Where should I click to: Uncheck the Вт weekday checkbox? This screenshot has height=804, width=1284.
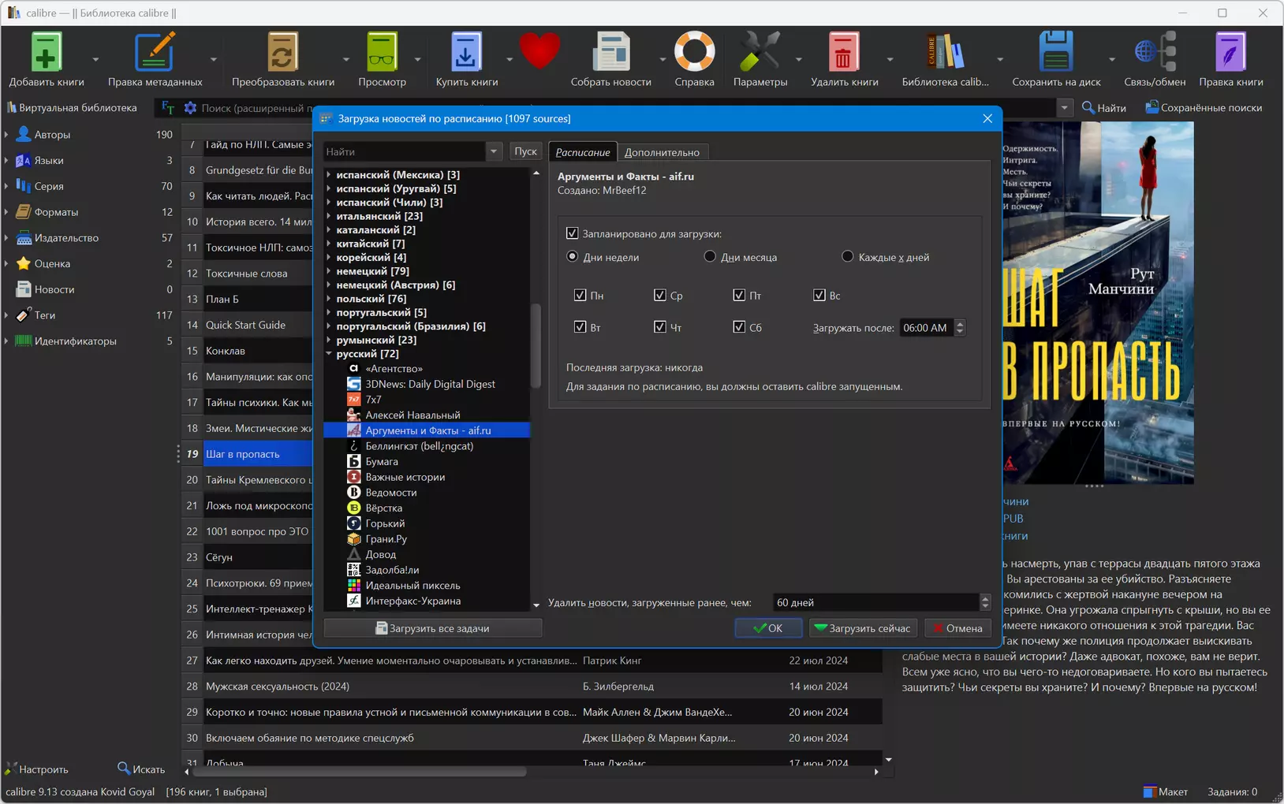pyautogui.click(x=580, y=327)
